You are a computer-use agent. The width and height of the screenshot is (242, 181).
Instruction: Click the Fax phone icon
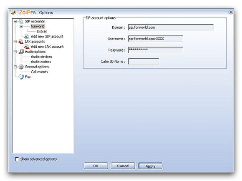tap(21, 77)
